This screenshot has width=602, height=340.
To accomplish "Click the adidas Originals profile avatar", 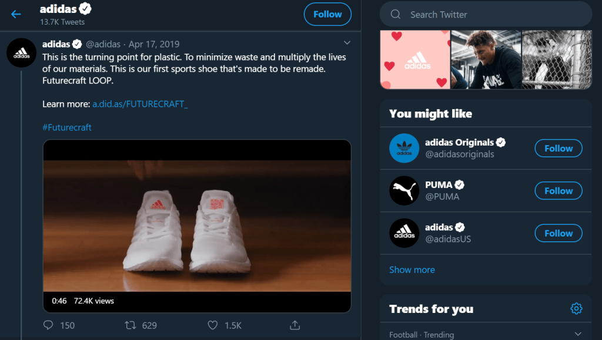I will (404, 148).
